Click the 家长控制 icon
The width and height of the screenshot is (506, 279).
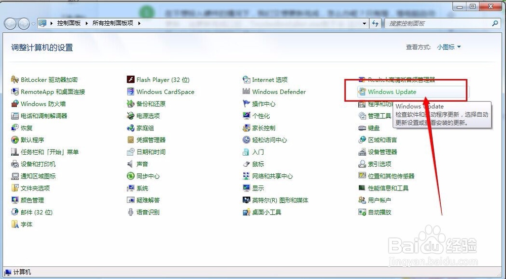click(246, 128)
